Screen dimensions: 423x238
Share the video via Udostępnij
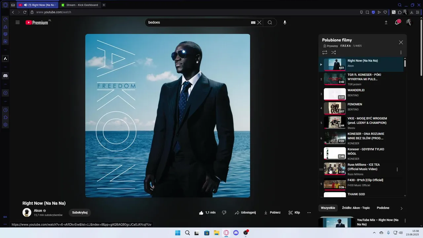245,213
